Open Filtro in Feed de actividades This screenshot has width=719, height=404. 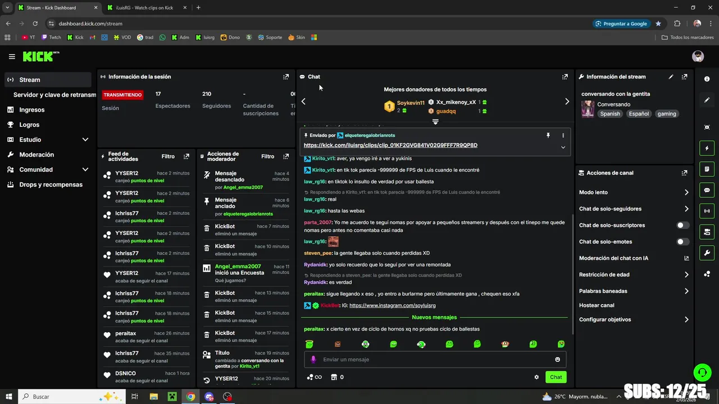168,157
